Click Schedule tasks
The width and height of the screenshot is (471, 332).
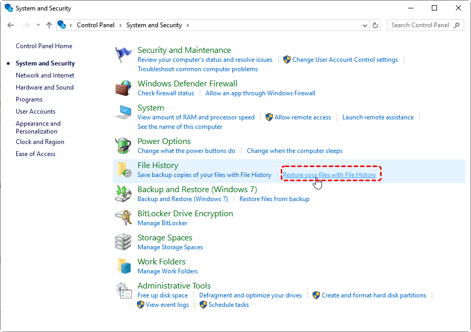point(228,305)
